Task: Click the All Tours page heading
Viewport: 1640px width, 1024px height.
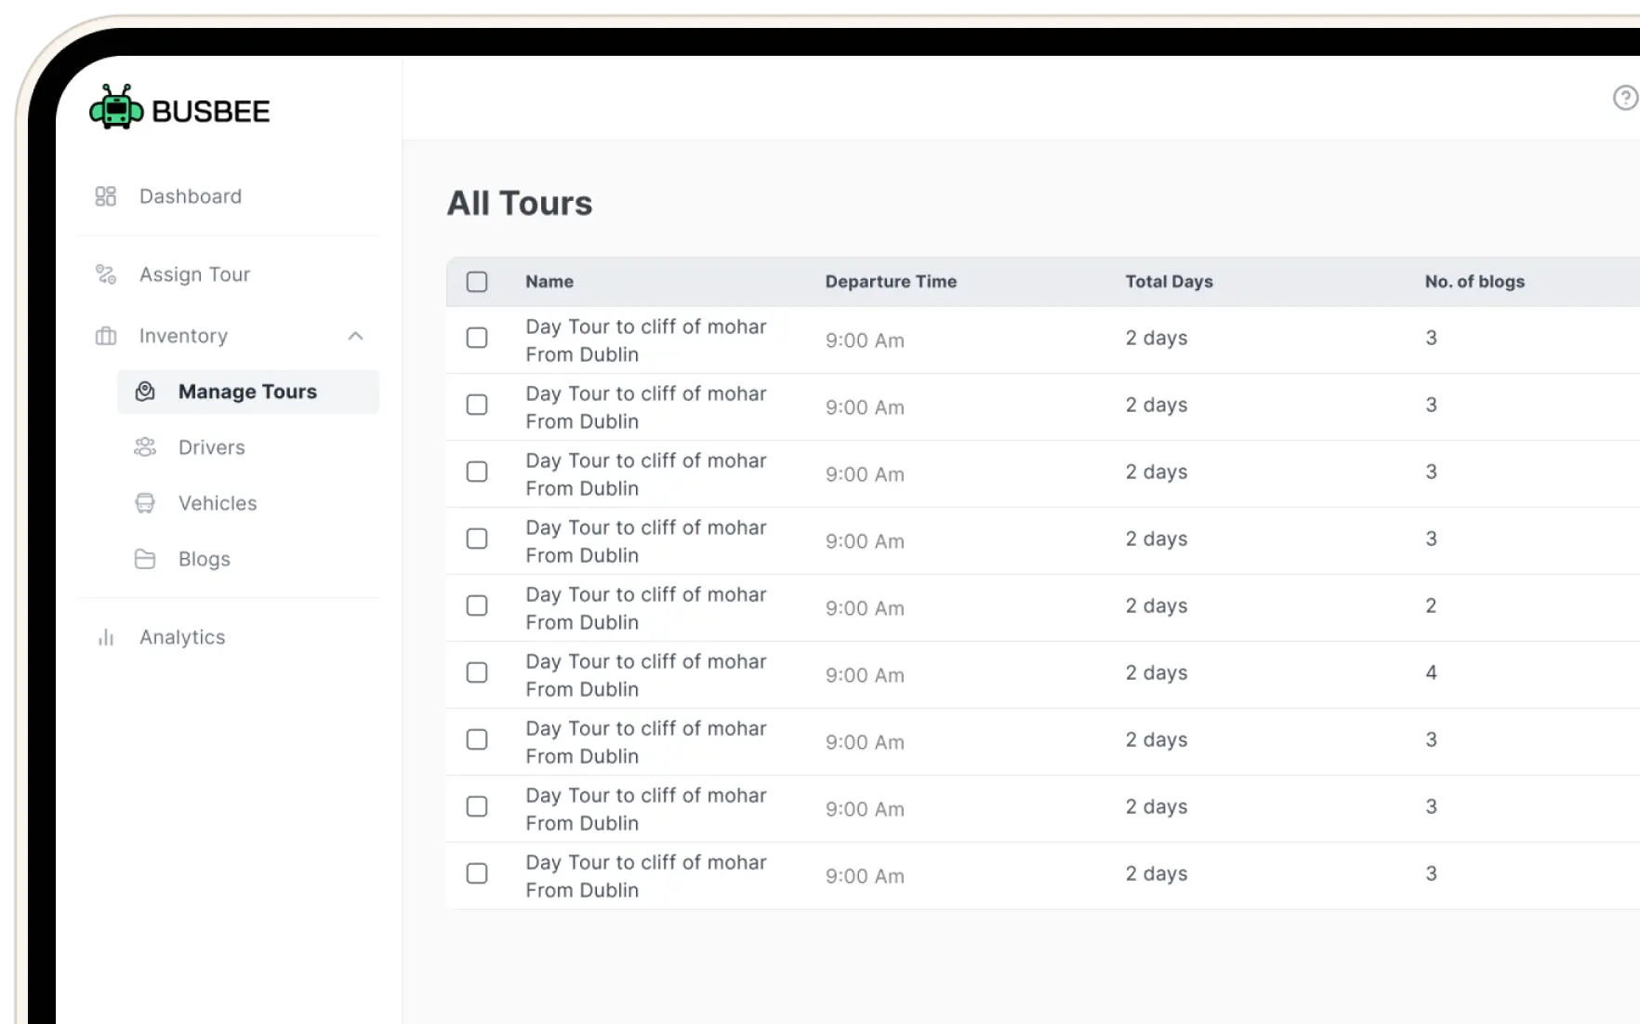Action: [520, 203]
